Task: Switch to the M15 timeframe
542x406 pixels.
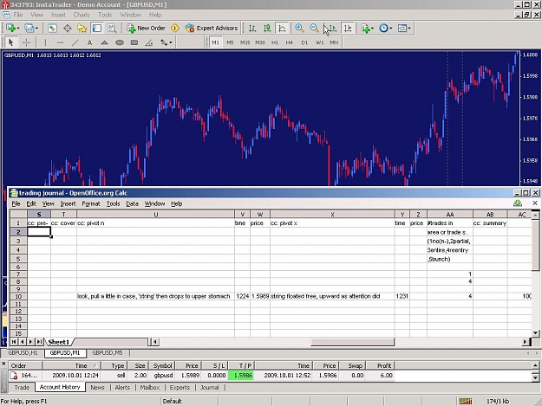Action: [245, 42]
